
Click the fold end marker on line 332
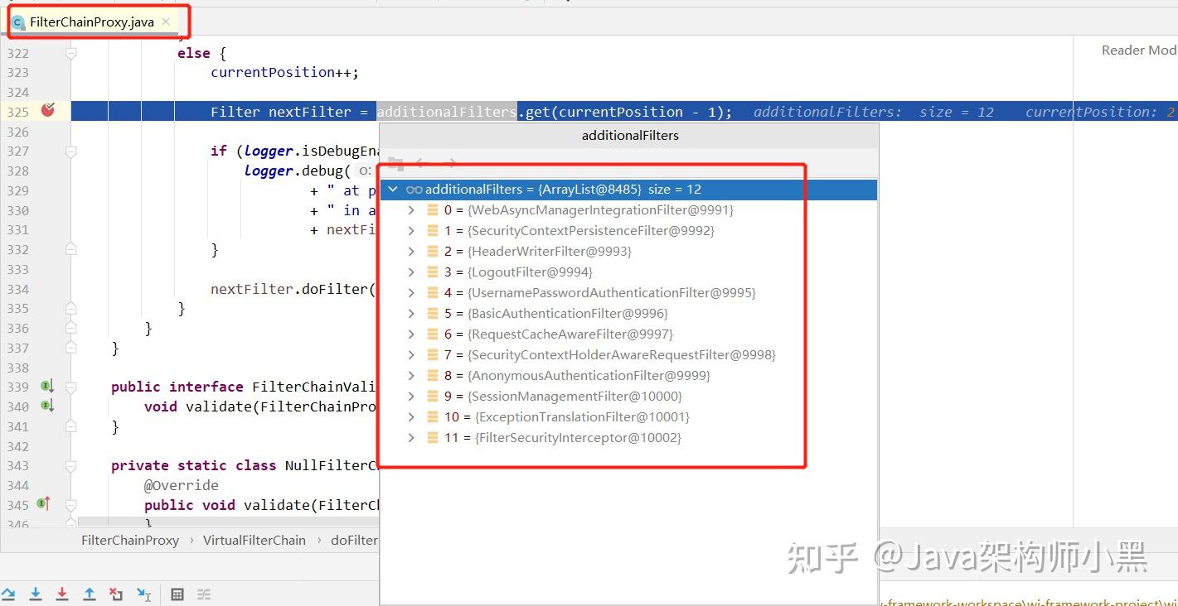click(x=71, y=250)
